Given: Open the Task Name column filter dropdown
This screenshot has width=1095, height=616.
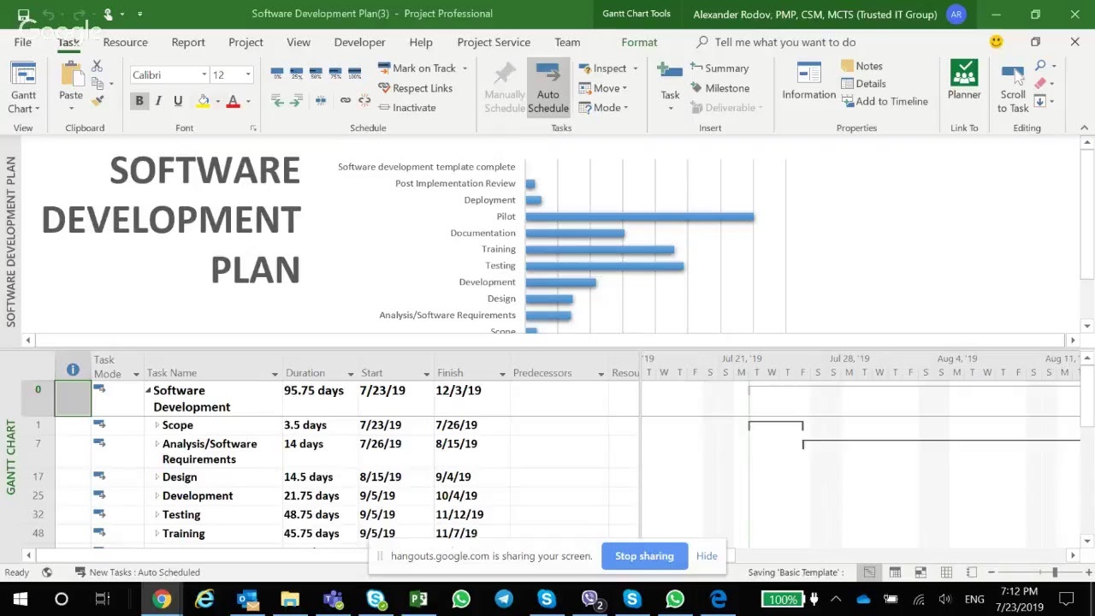Looking at the screenshot, I should point(275,374).
